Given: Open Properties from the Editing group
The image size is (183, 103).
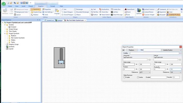Looking at the screenshot, I should coord(47,9).
